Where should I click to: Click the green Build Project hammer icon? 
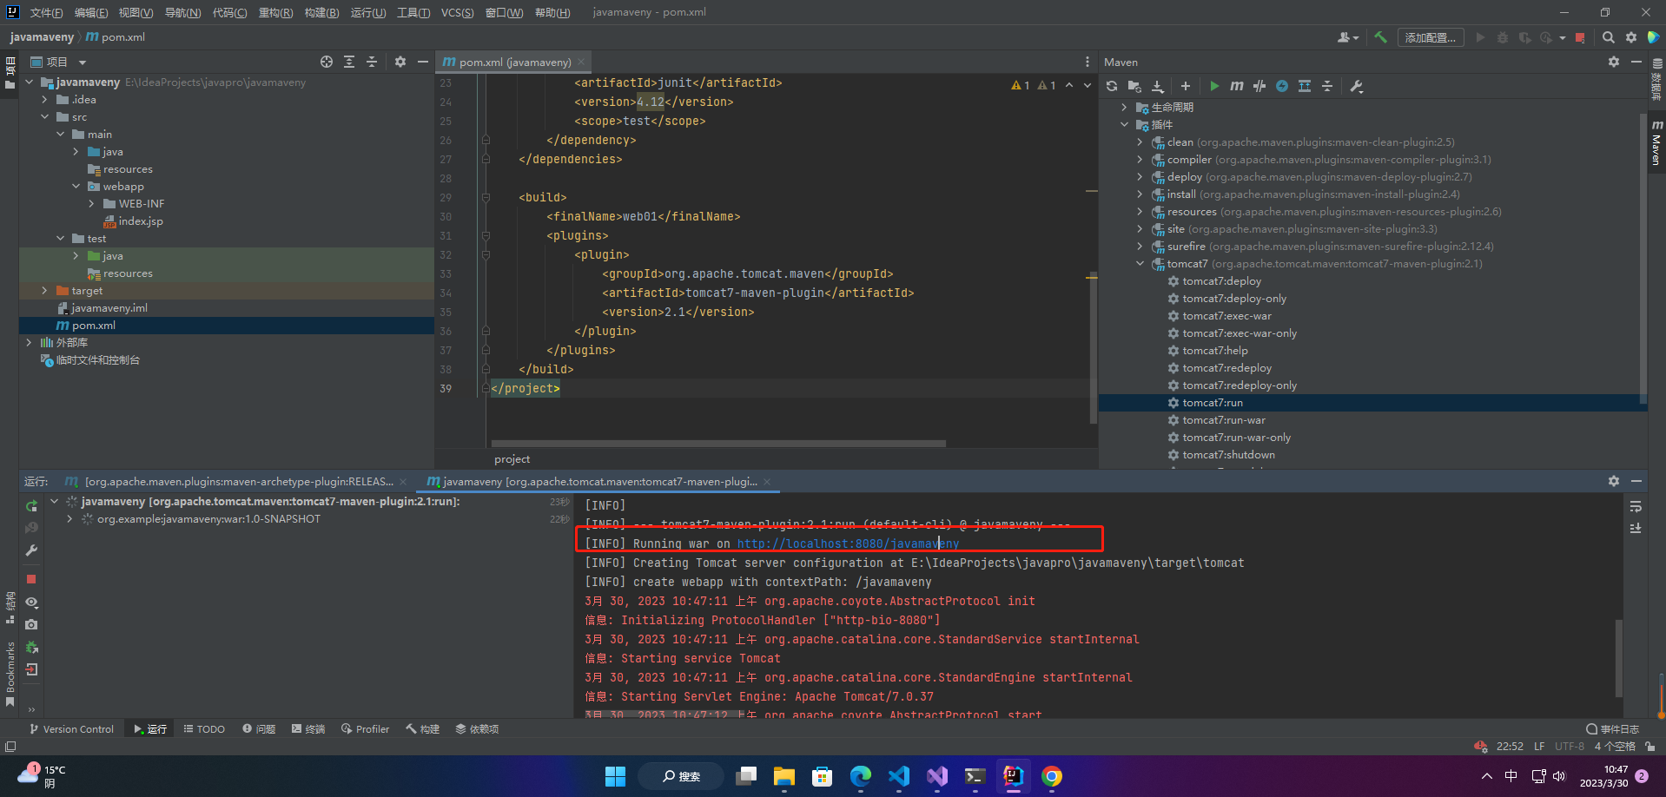[x=1380, y=37]
